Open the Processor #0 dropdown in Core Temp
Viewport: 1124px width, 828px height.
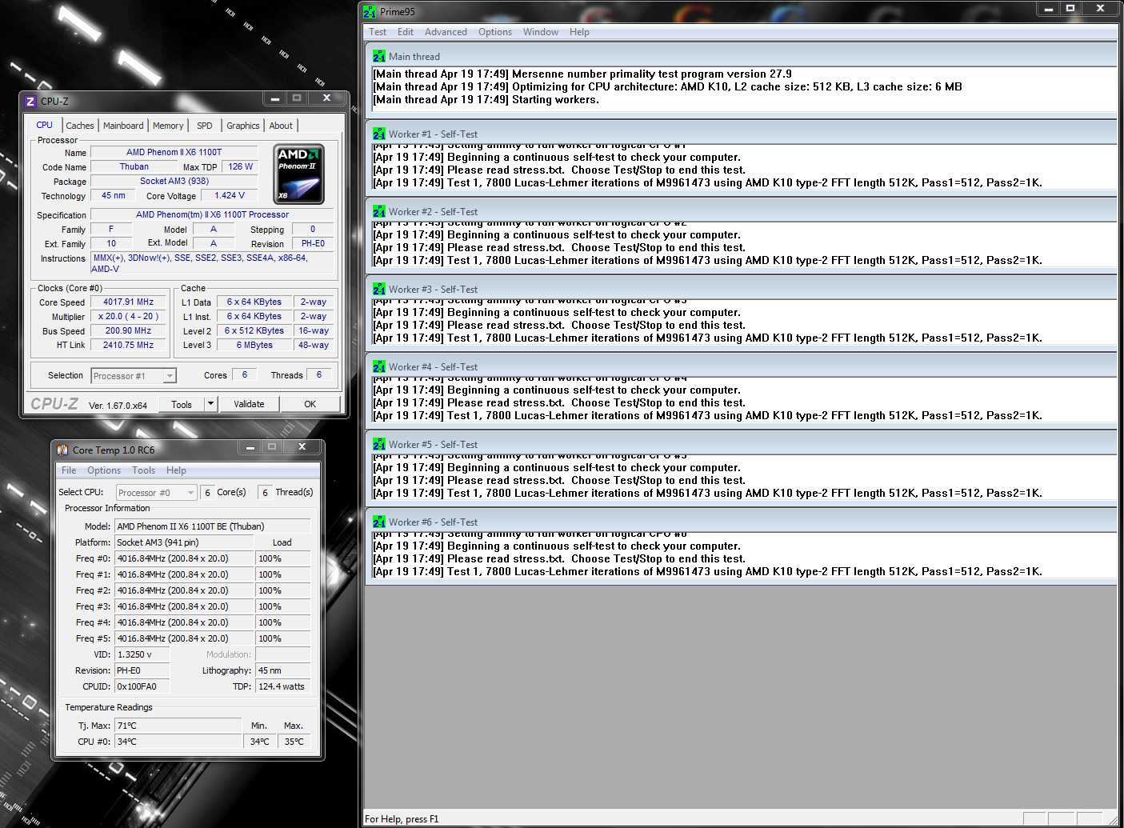pos(156,493)
